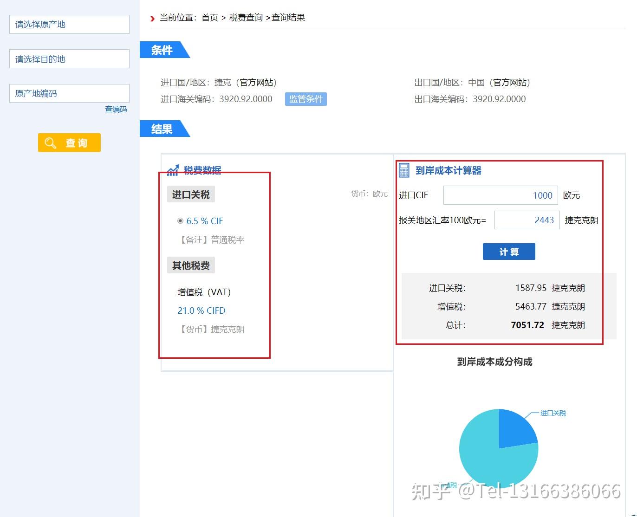This screenshot has width=637, height=517.
Task: Click the 进口CIF amount input field
Action: [500, 195]
